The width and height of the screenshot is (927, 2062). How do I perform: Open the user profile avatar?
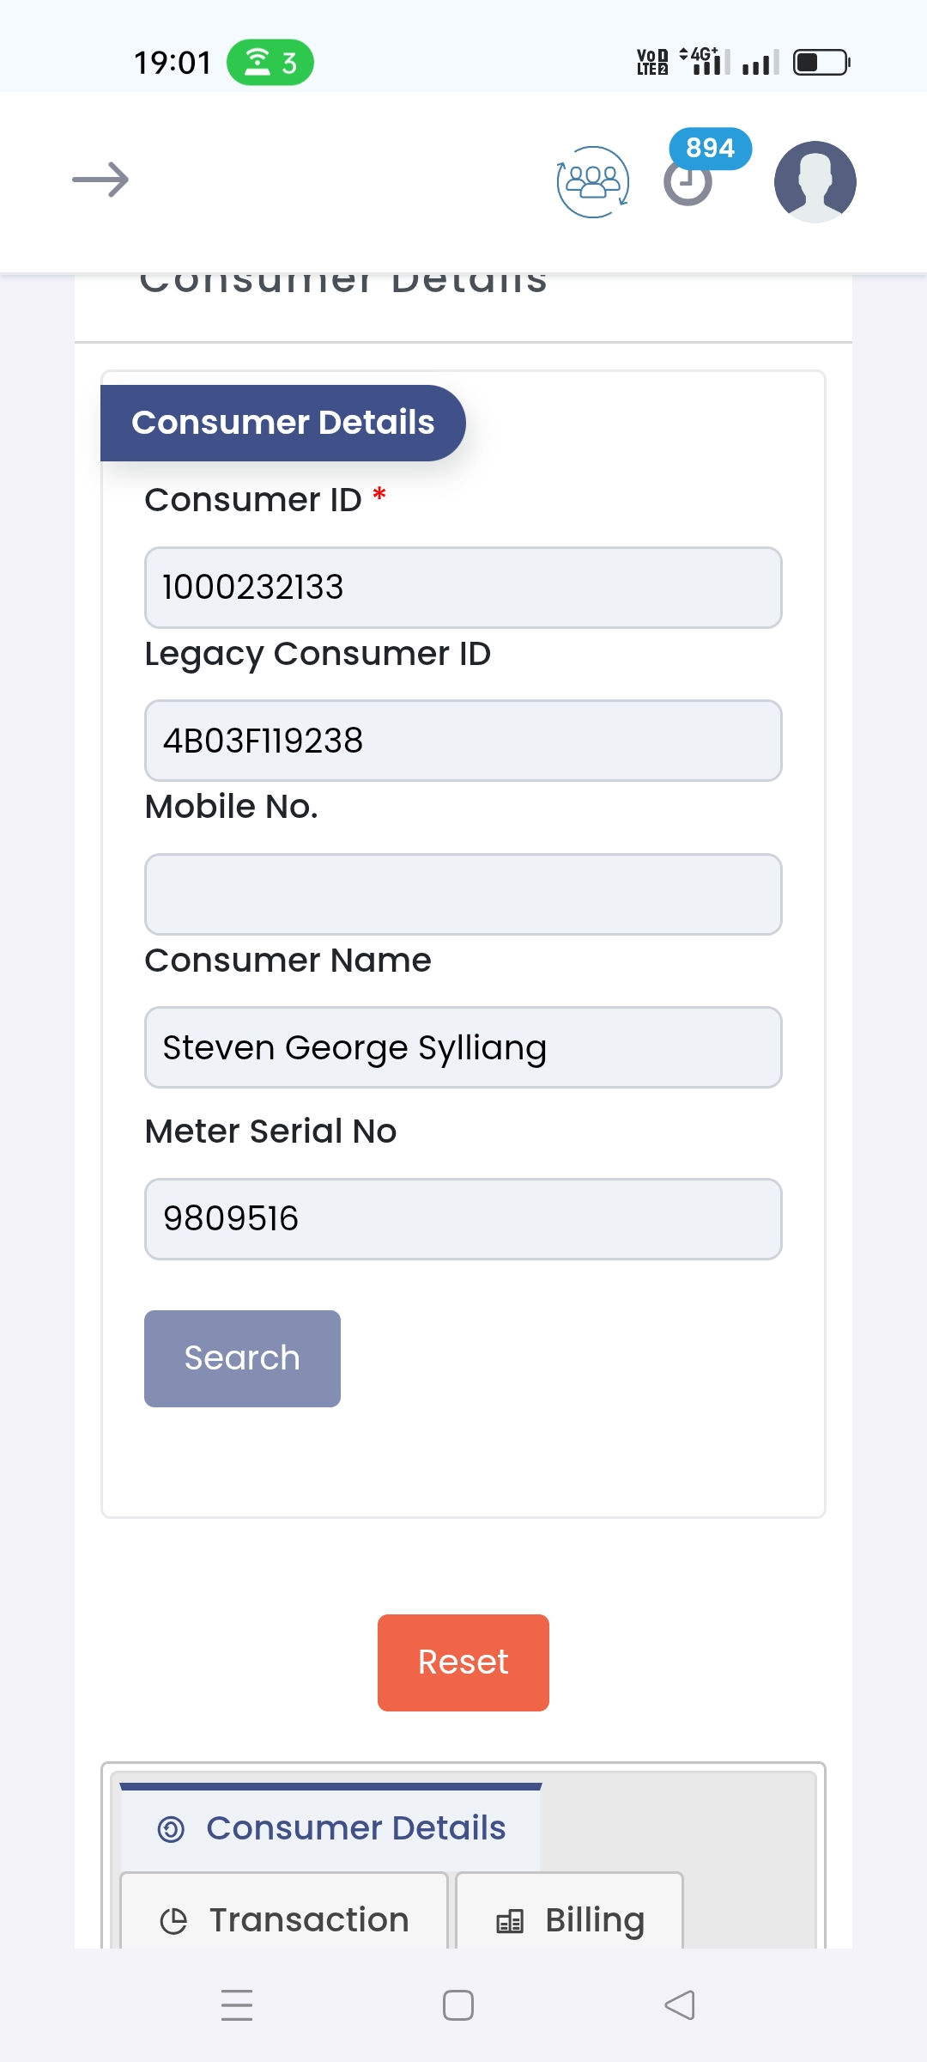pyautogui.click(x=815, y=181)
